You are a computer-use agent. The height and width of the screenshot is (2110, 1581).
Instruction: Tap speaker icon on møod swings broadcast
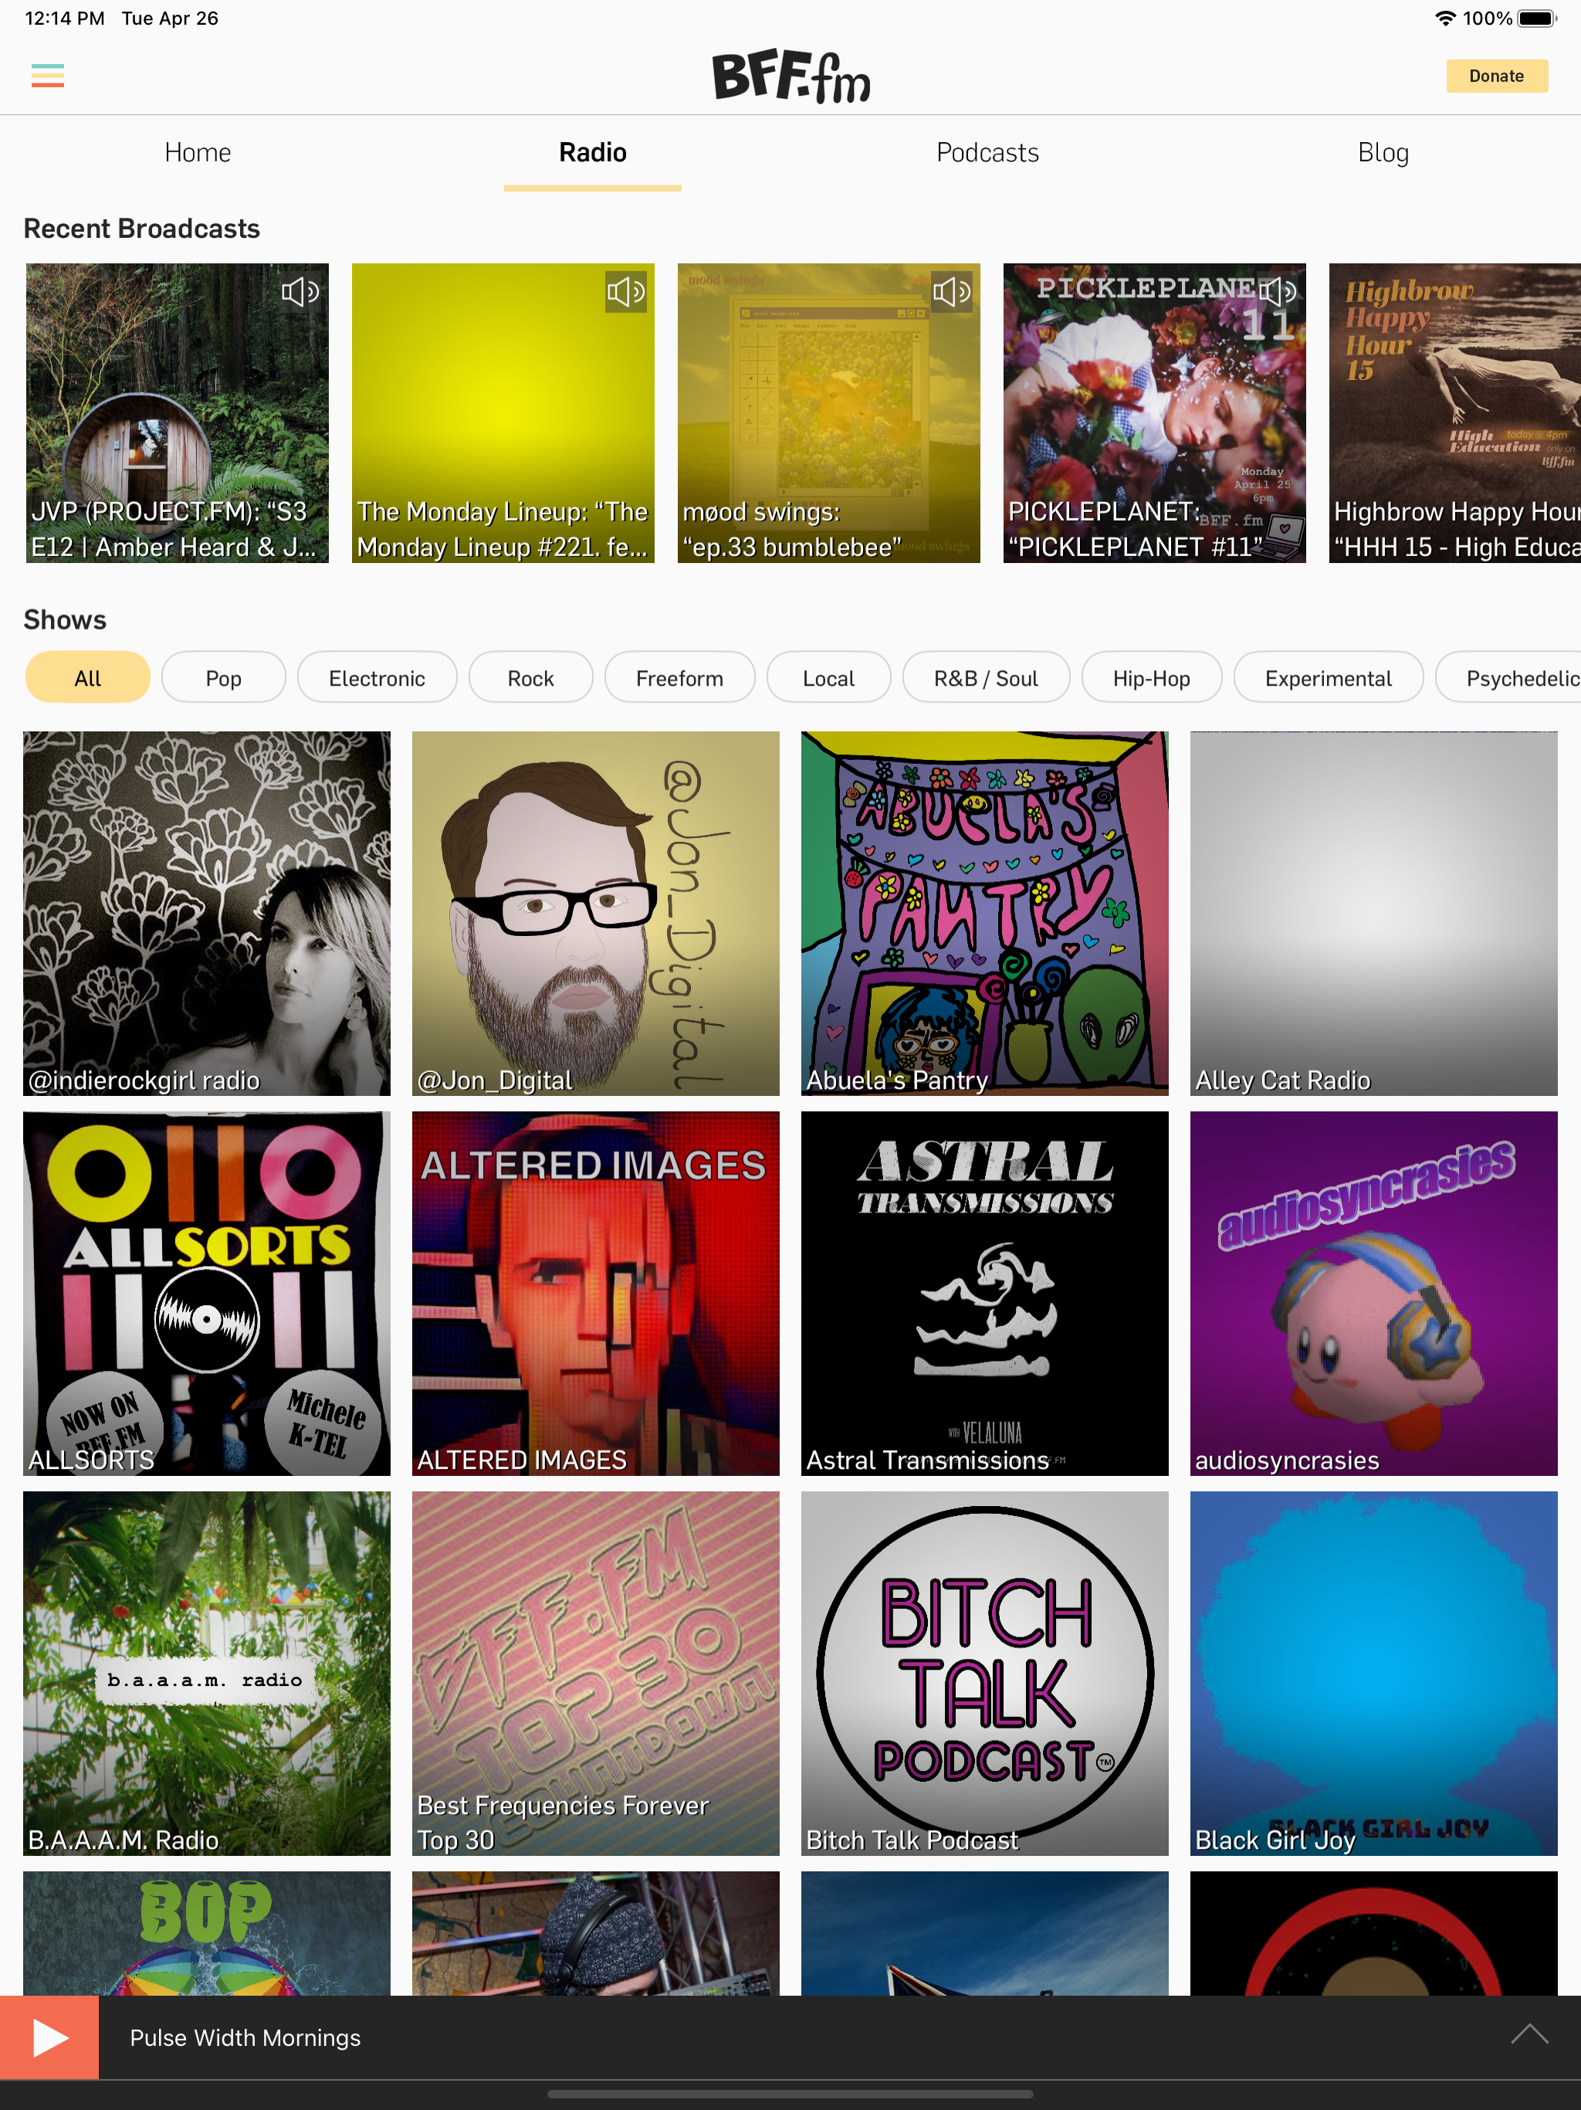coord(952,292)
